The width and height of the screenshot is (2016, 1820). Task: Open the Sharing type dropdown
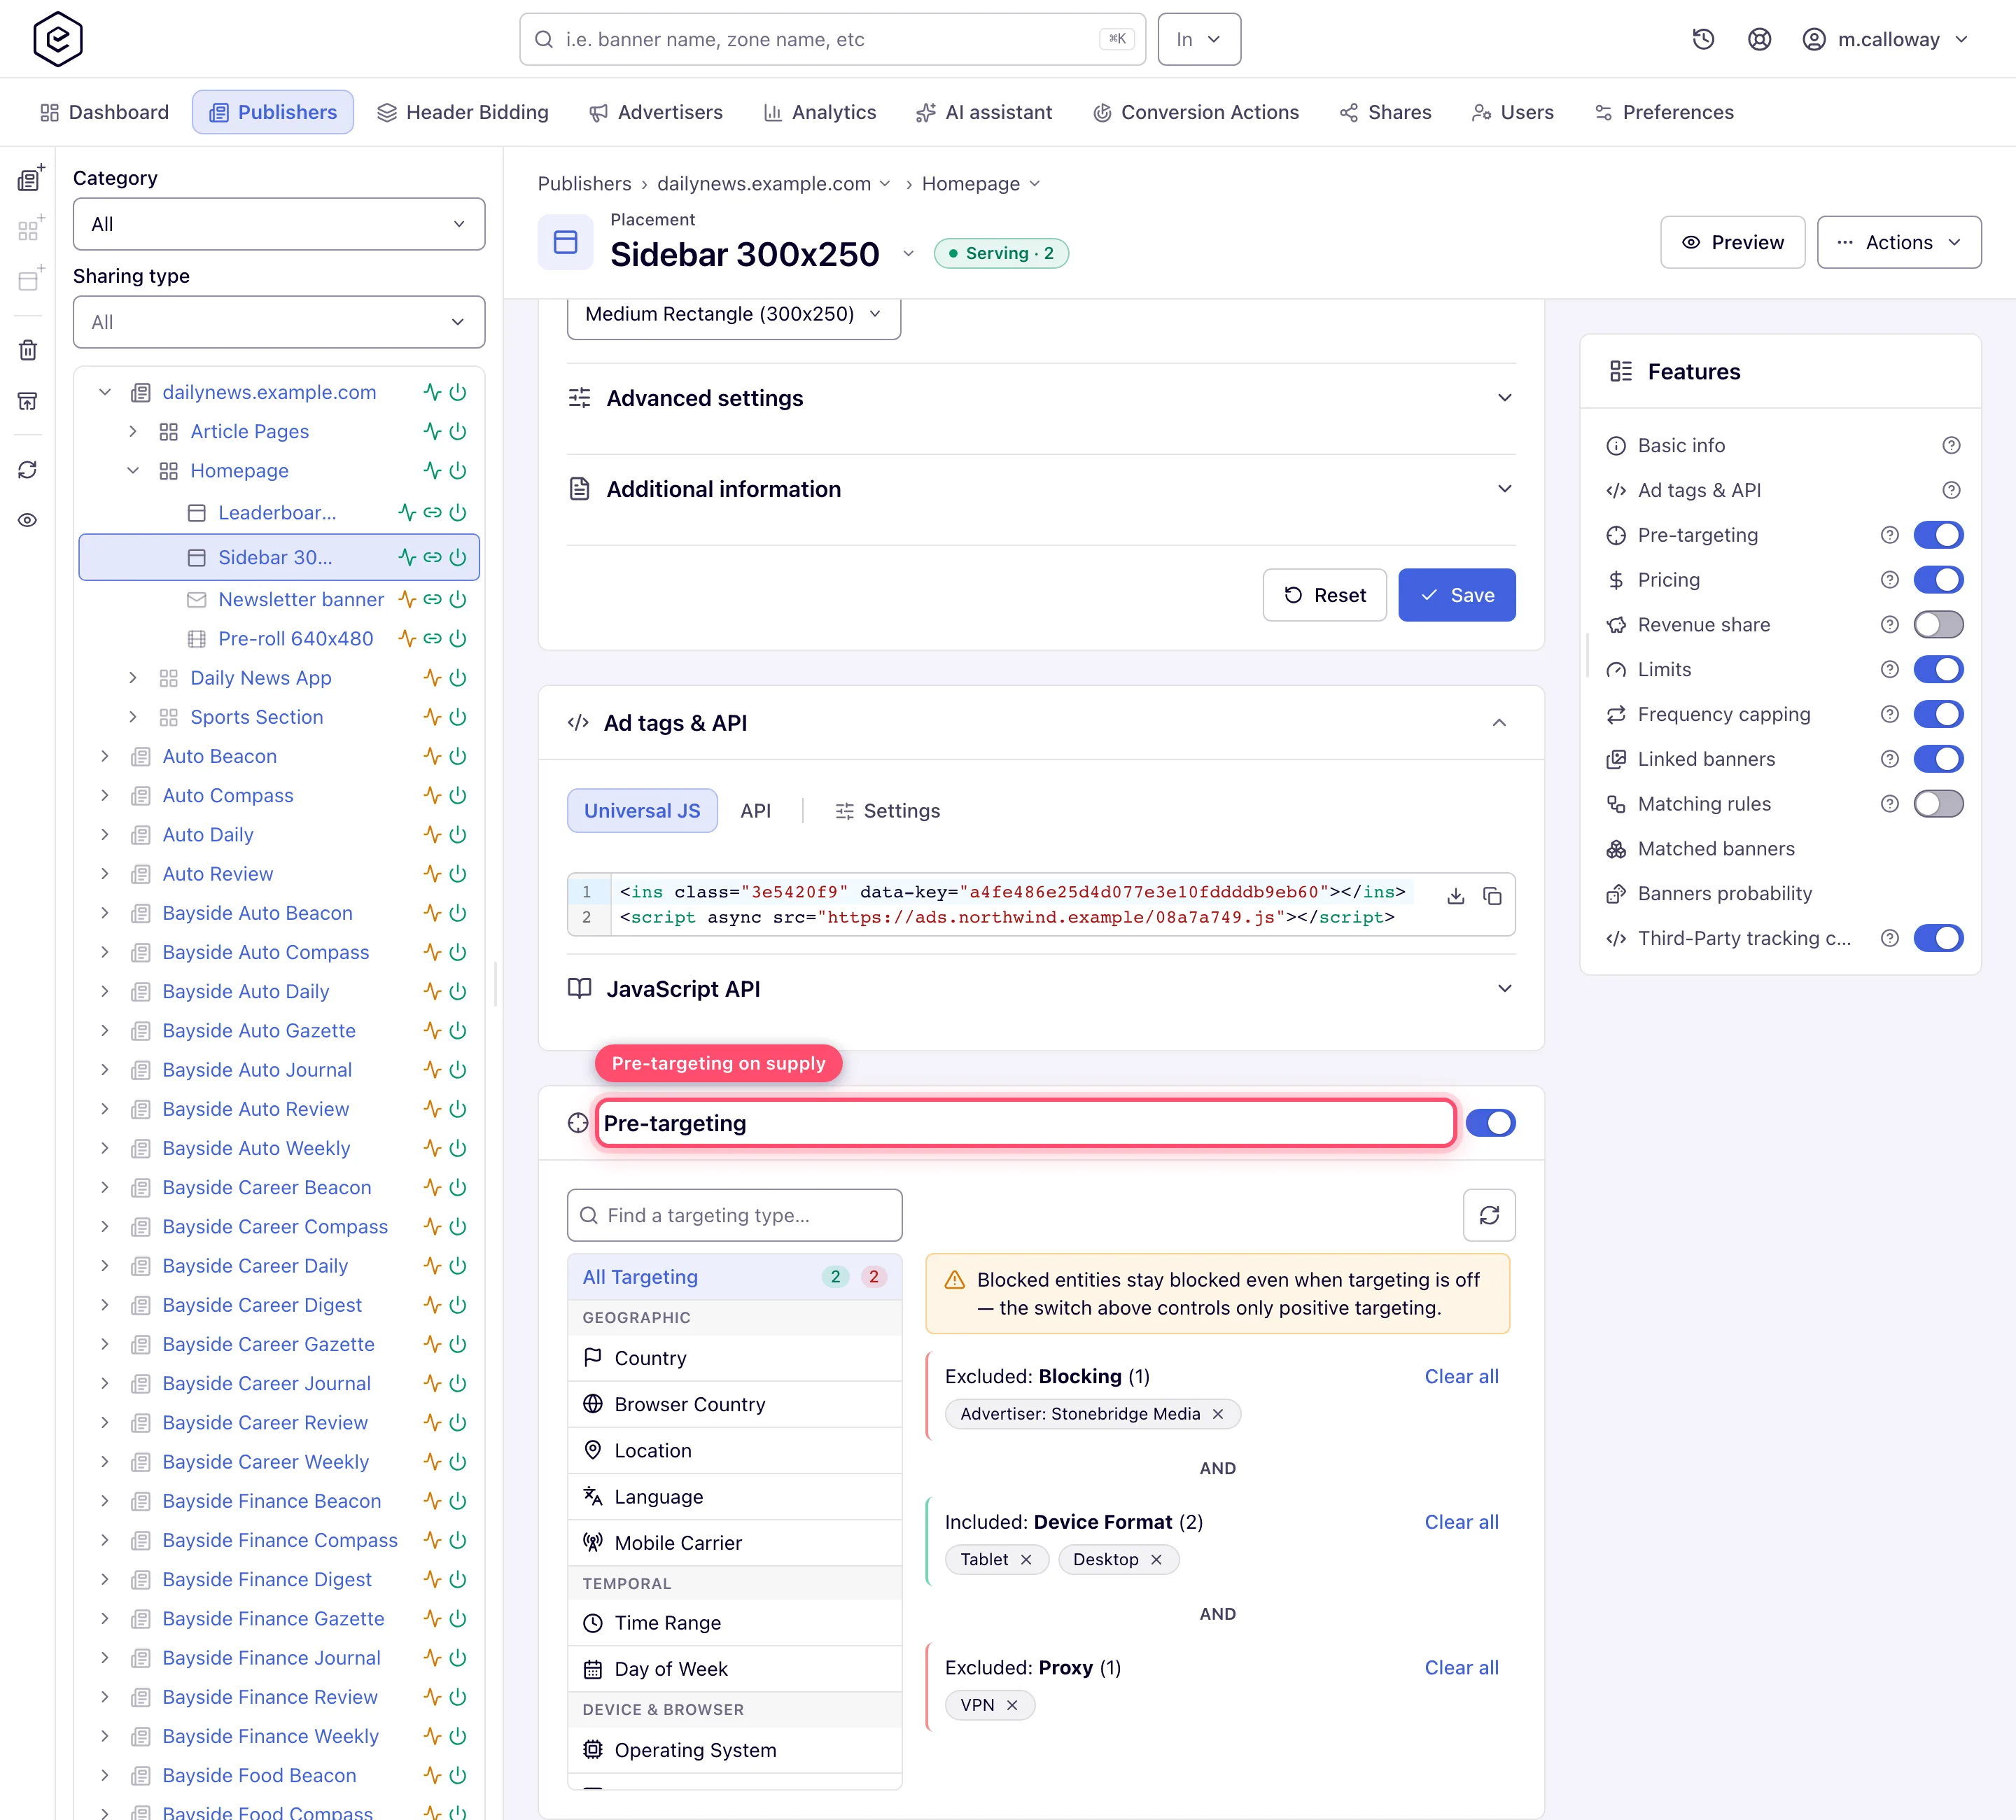279,322
